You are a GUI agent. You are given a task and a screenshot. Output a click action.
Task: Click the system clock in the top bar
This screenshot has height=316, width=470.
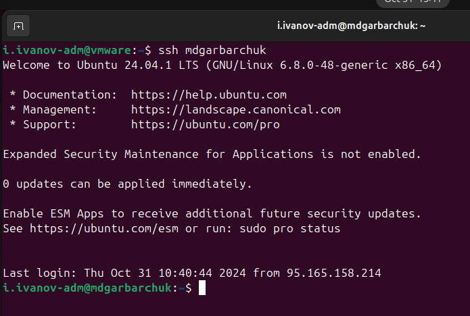(411, 2)
